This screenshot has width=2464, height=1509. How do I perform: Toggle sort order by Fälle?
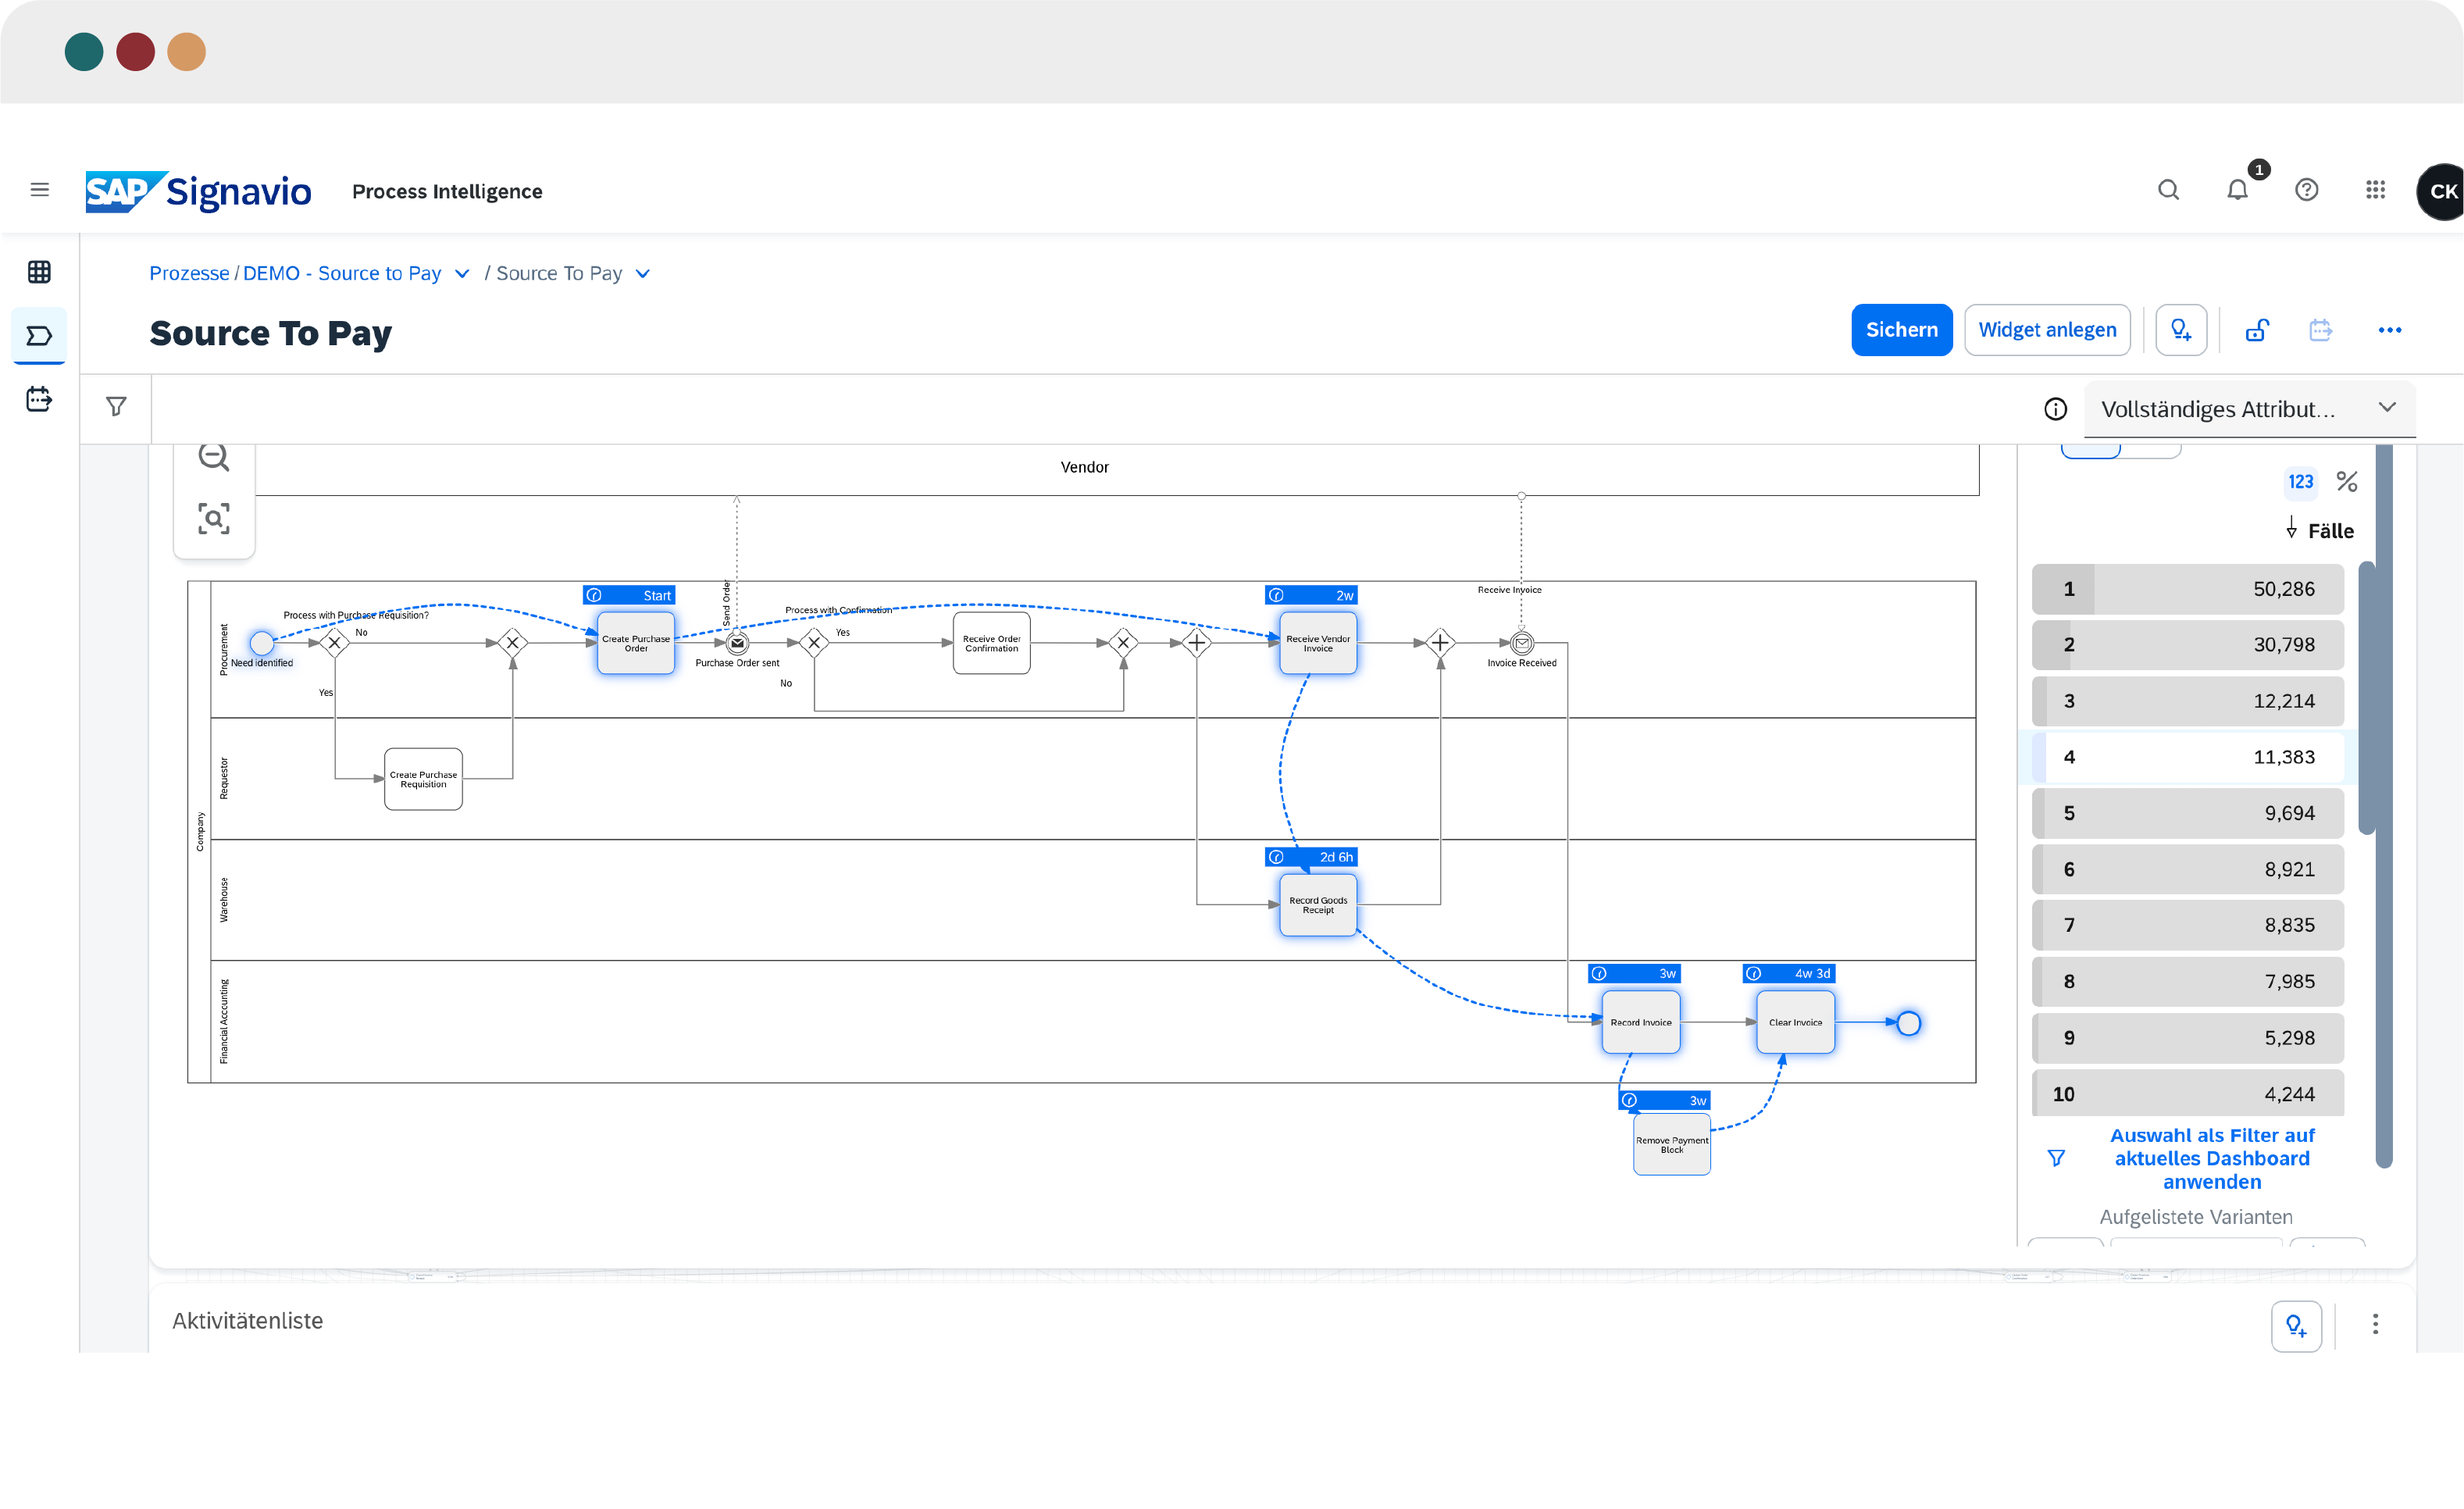2320,530
